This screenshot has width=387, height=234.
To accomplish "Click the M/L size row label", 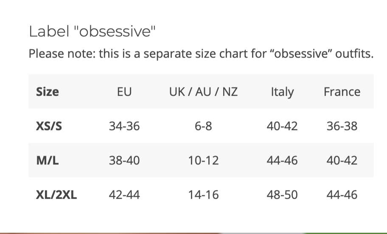I will pyautogui.click(x=48, y=160).
